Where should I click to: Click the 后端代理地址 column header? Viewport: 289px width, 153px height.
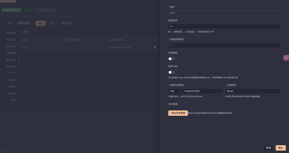[117, 40]
